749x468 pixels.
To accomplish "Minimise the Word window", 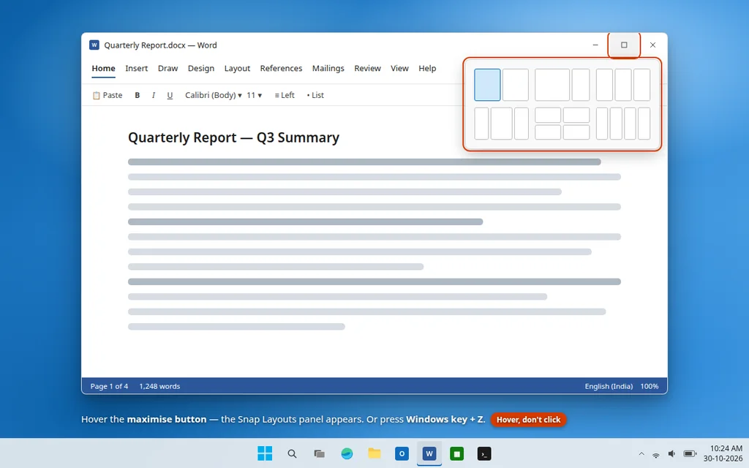I will 595,45.
